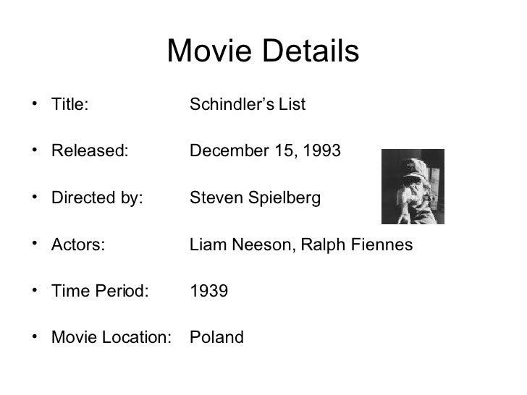Click the Movie Location: label
Viewport: 527px width, 395px height.
[111, 337]
